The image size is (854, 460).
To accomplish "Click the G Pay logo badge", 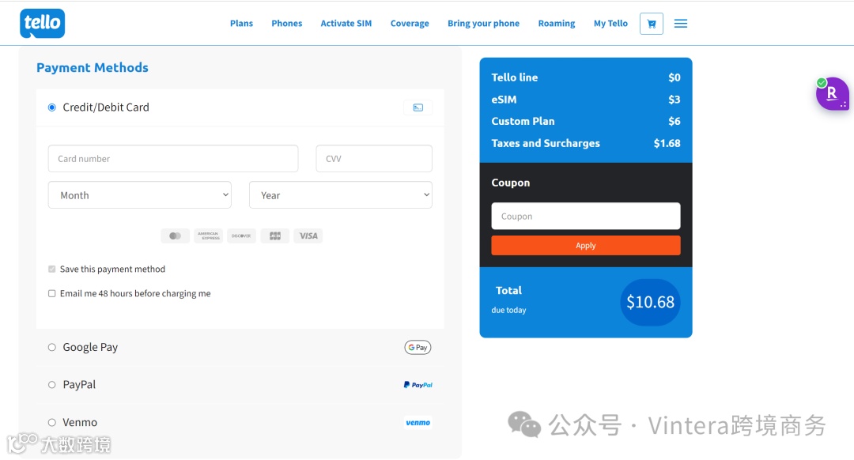I will (418, 347).
